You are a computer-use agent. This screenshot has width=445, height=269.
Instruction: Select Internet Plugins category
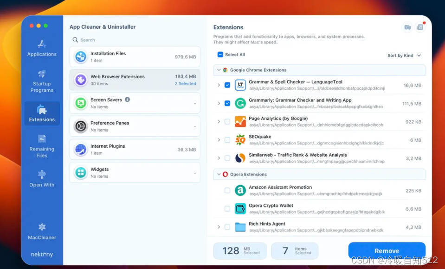tap(135, 150)
